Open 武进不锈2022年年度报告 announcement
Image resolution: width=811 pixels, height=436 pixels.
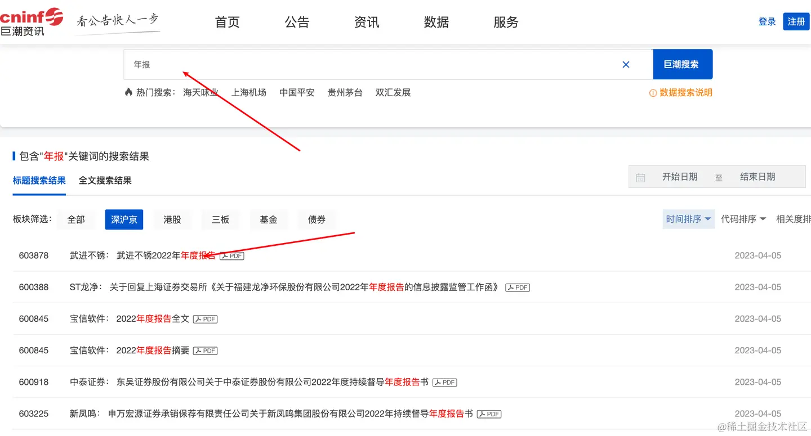tap(166, 255)
